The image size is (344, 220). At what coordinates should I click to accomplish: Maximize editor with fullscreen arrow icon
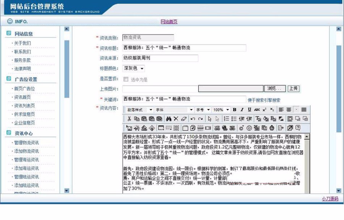[290, 128]
